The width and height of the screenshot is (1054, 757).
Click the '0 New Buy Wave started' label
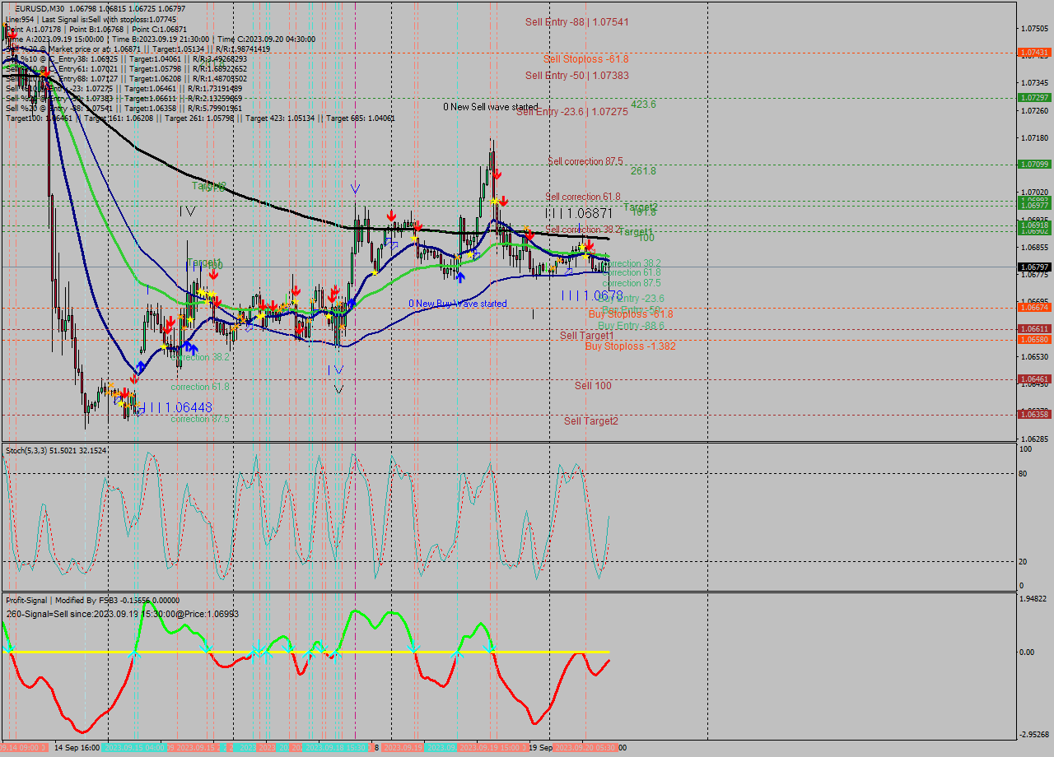pyautogui.click(x=458, y=304)
